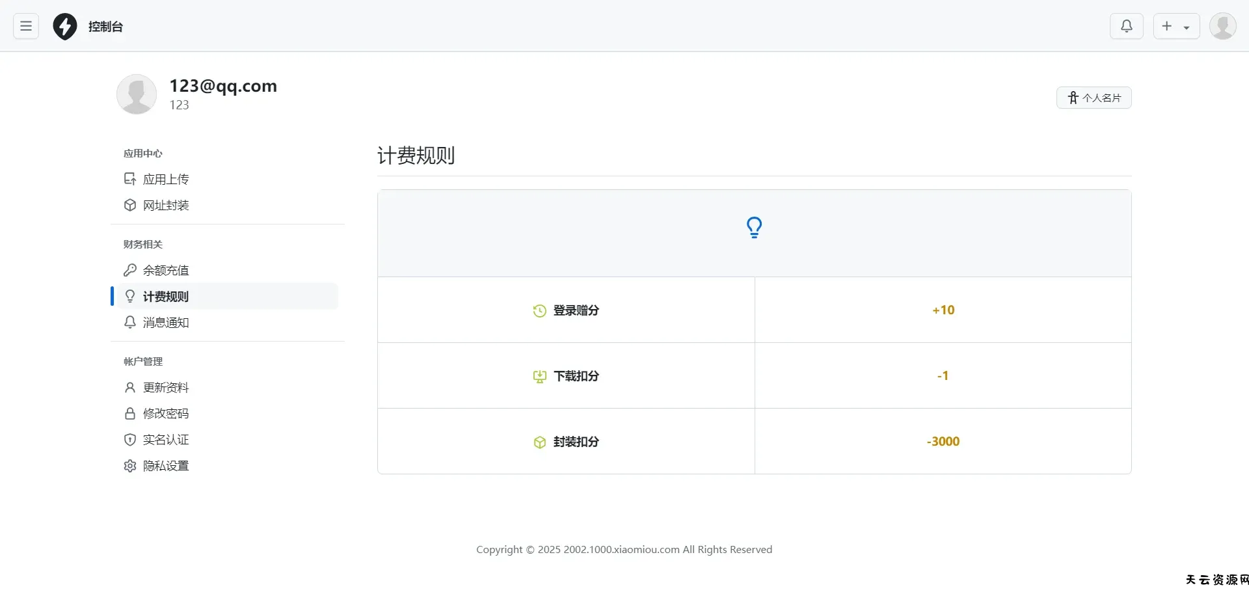This screenshot has height=596, width=1249.
Task: Go to 余额充值 page
Action: (165, 270)
